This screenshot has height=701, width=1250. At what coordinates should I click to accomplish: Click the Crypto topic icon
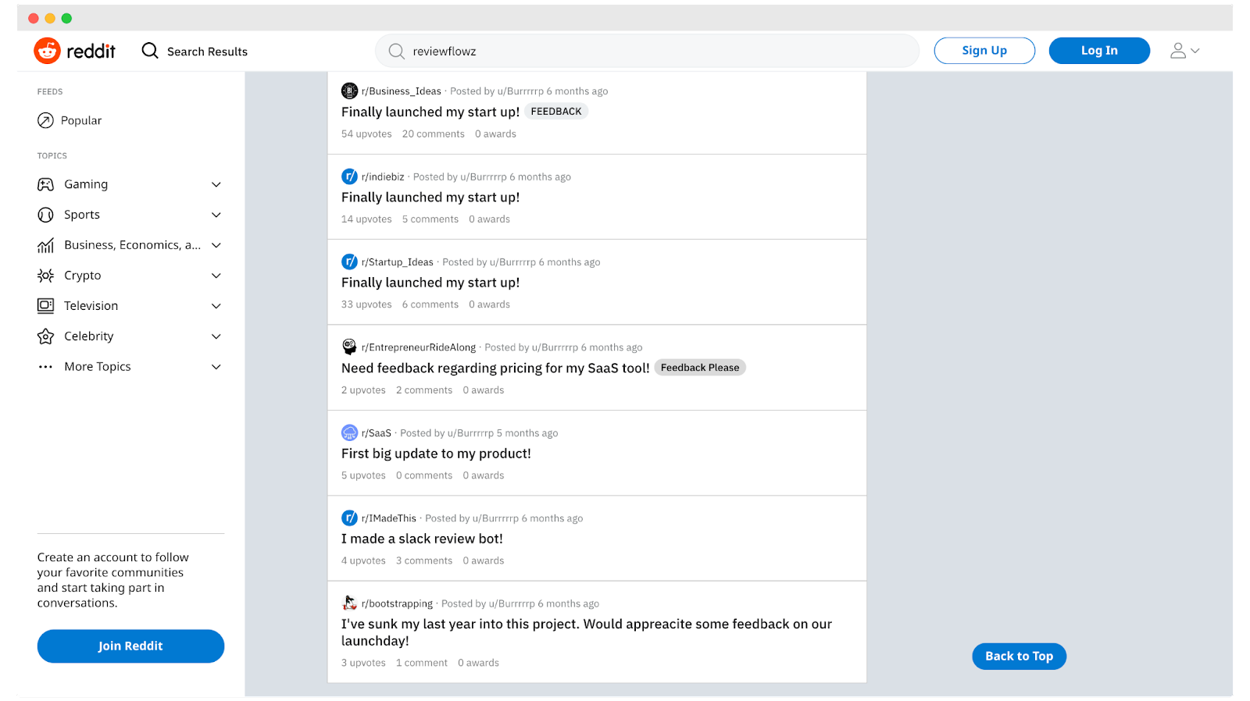pyautogui.click(x=46, y=276)
